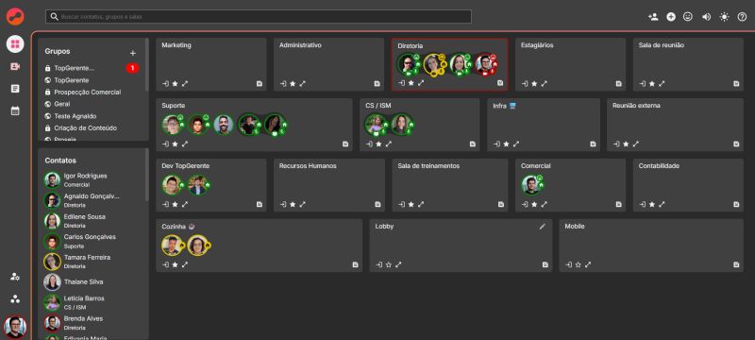Enter the Reunião externa room via door icon
Screen dimensions: 755x340
click(x=616, y=144)
